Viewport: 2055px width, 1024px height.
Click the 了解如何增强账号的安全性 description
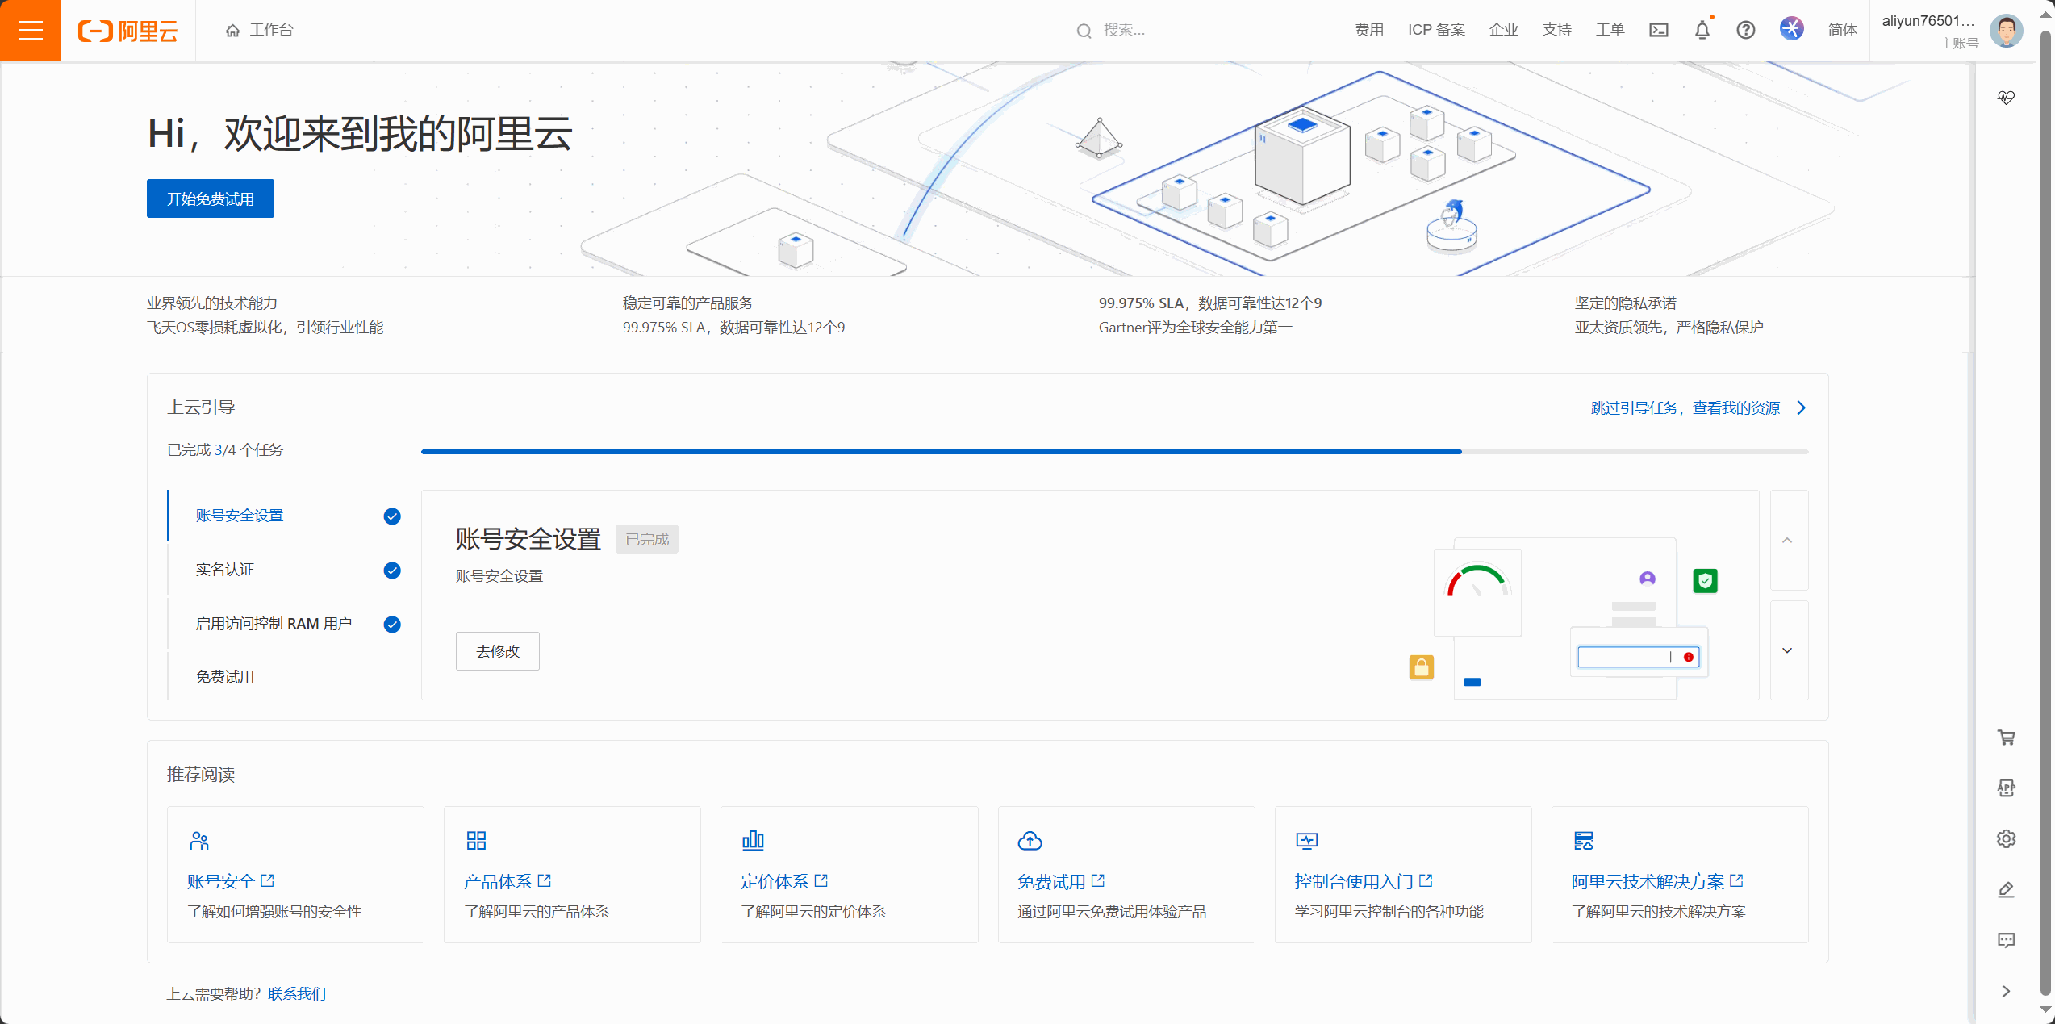[x=274, y=912]
